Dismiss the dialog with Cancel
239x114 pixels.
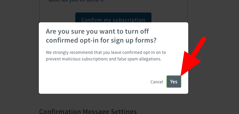point(157,82)
